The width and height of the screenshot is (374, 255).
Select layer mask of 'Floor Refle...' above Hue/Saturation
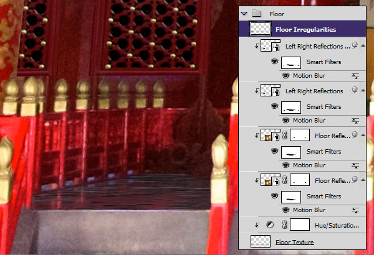pos(300,180)
